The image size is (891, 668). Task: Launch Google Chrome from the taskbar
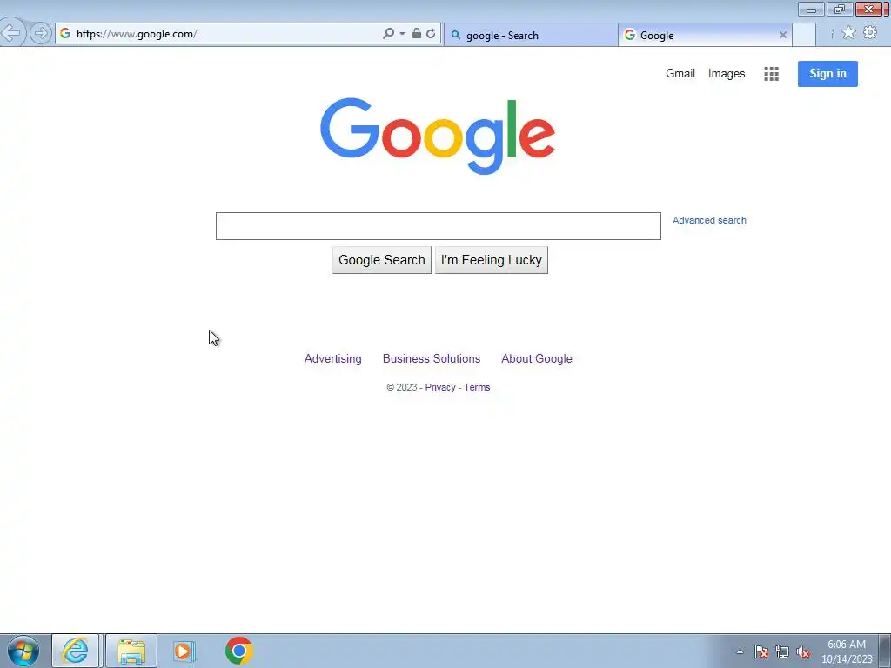pyautogui.click(x=238, y=651)
